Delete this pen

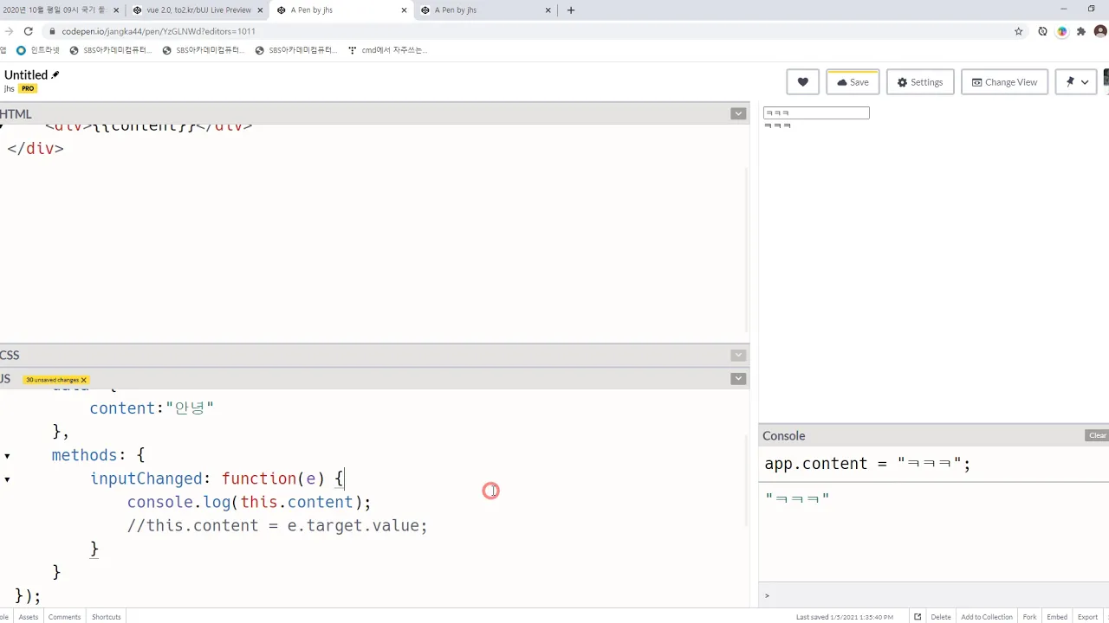click(x=940, y=617)
